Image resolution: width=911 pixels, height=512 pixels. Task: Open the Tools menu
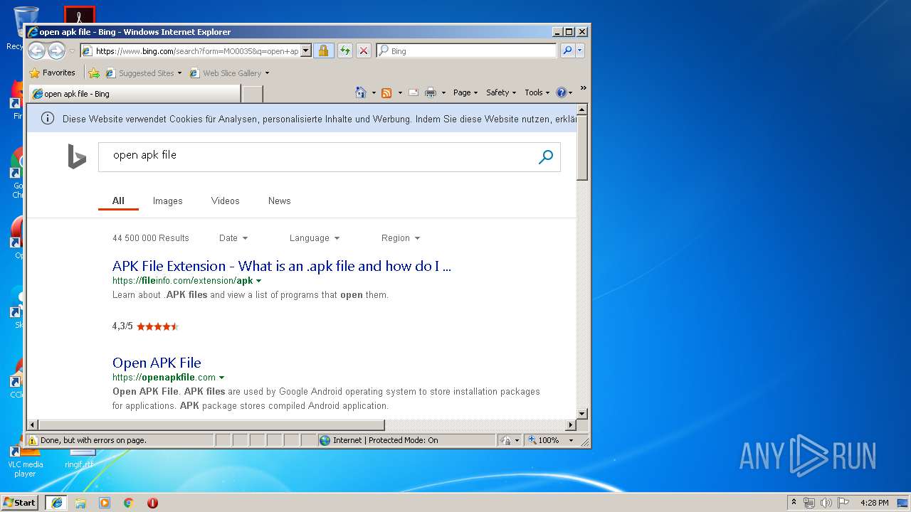[537, 92]
